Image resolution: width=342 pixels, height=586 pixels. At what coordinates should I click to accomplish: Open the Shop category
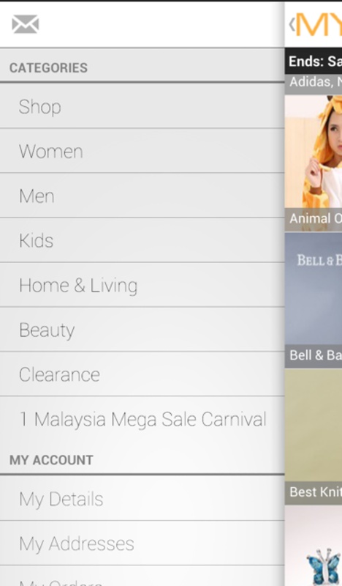[142, 106]
